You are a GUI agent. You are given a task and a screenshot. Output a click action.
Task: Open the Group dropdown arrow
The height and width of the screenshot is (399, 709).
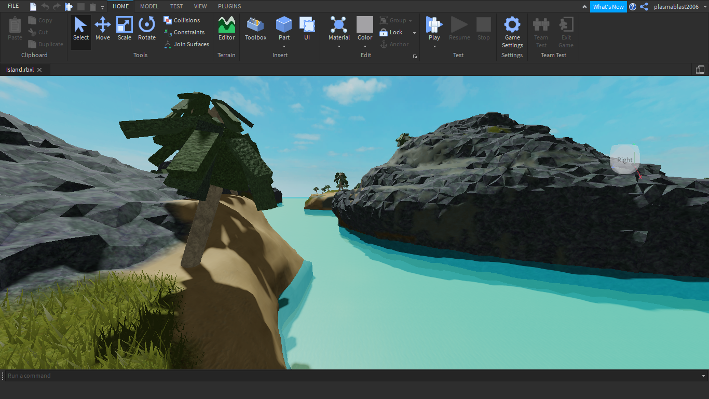pos(411,21)
